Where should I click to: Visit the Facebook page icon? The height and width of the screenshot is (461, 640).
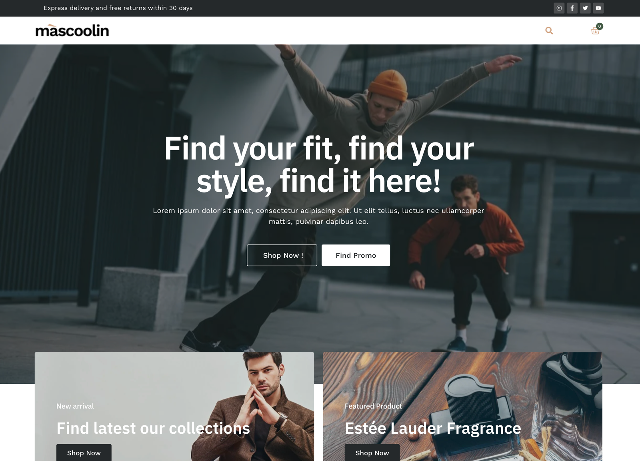coord(572,8)
